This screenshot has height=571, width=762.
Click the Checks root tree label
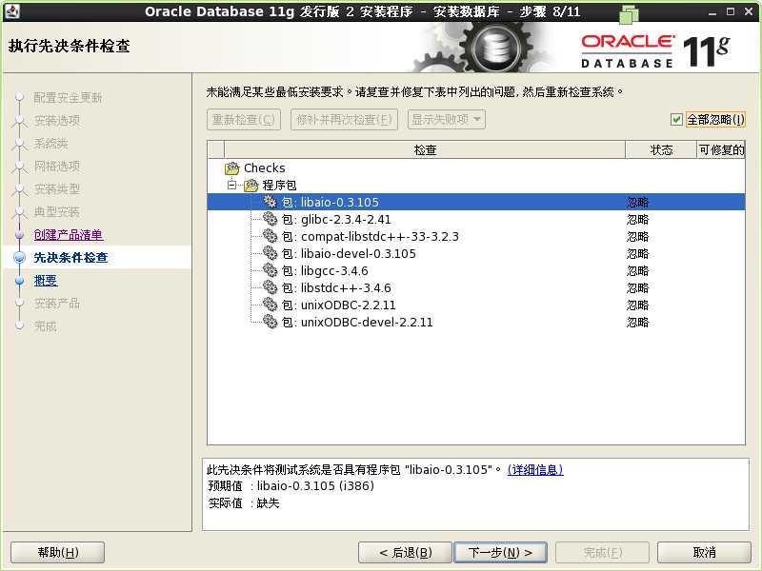(x=265, y=168)
